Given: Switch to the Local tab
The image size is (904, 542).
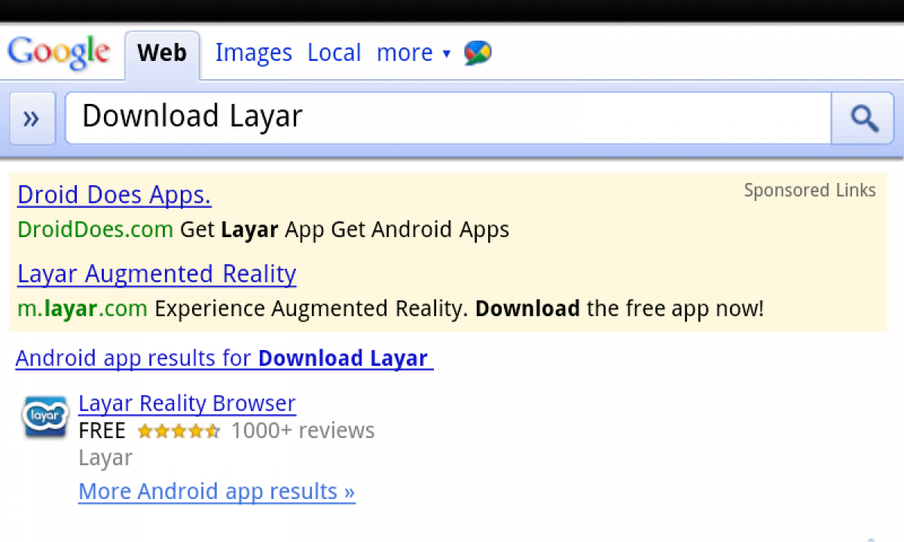Looking at the screenshot, I should pos(334,53).
